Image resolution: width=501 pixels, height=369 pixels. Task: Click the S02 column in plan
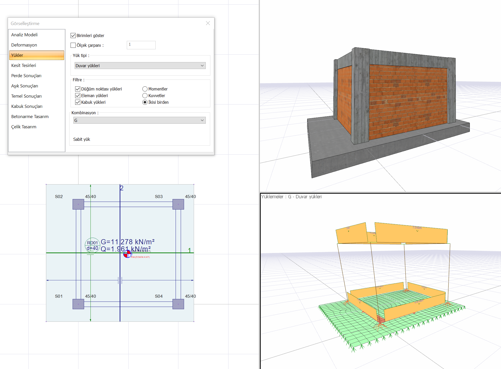pyautogui.click(x=78, y=204)
